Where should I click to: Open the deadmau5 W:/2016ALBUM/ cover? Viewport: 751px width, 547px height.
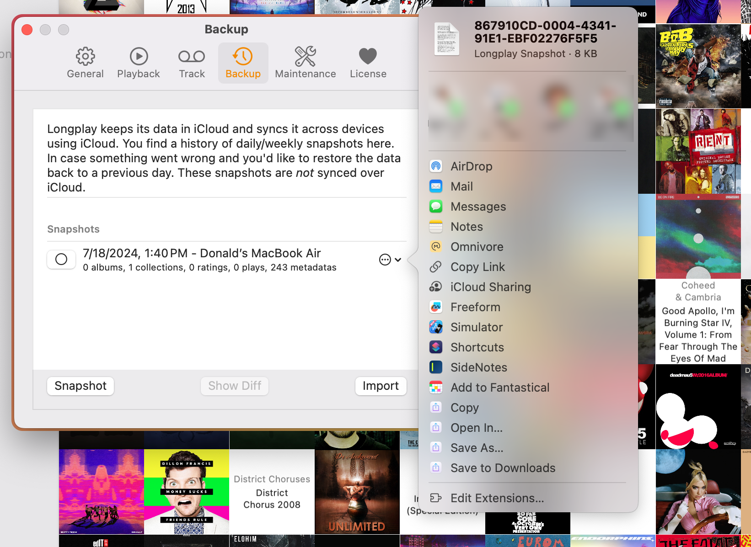pos(698,407)
